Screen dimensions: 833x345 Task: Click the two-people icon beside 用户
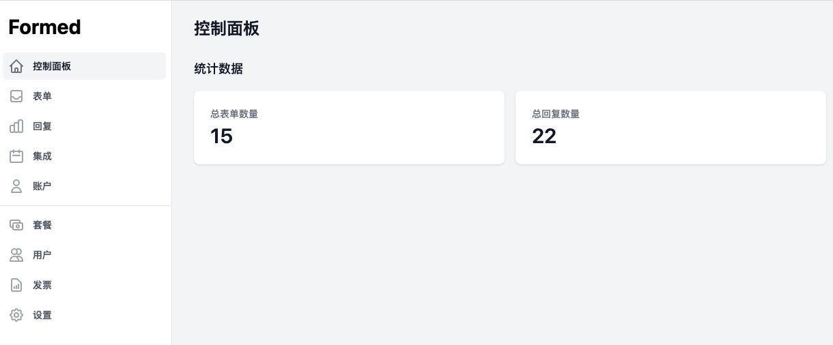[17, 256]
